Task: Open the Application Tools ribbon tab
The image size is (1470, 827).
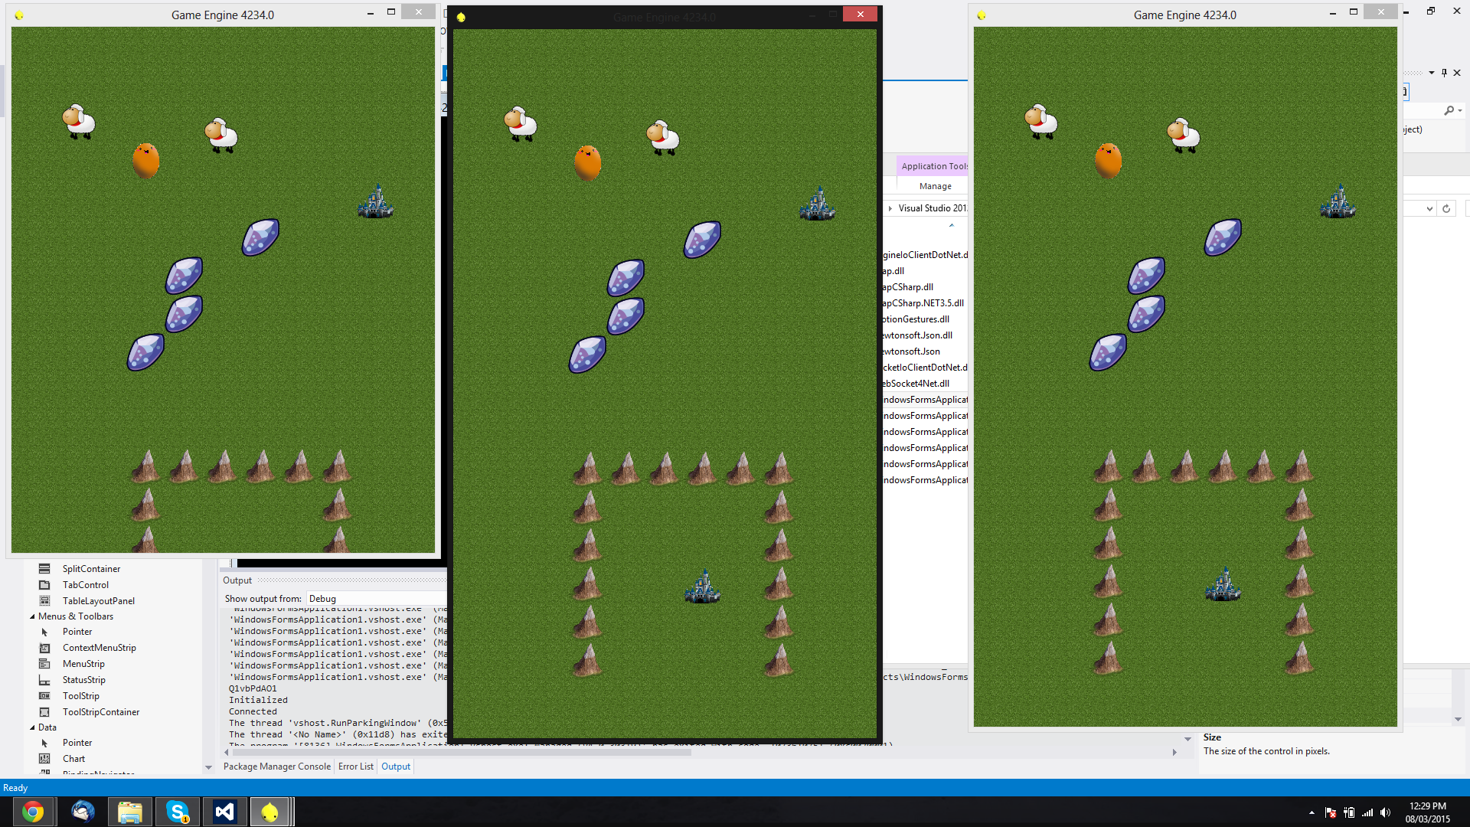Action: coord(934,166)
